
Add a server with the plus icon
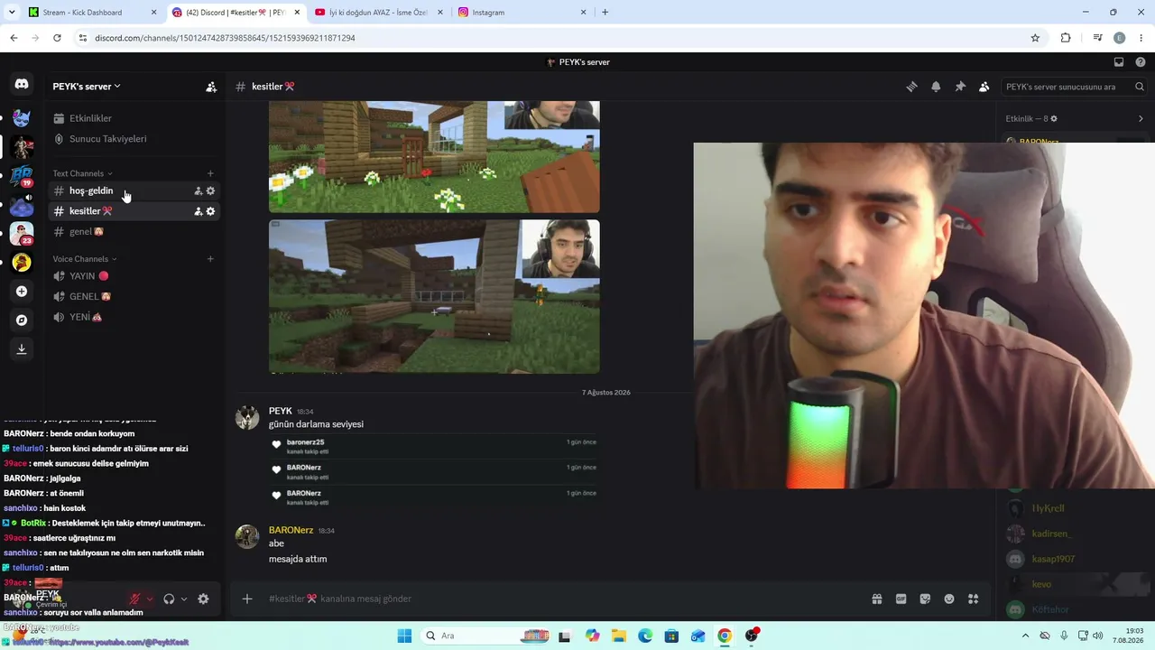pyautogui.click(x=22, y=291)
